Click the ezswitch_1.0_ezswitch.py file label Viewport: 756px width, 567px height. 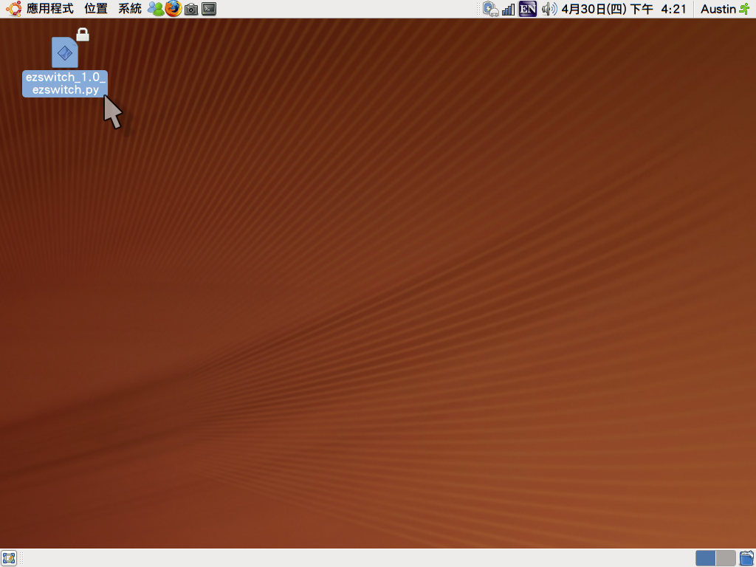click(x=65, y=83)
